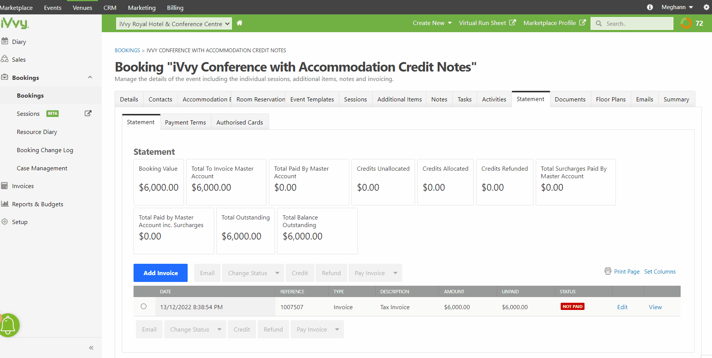712x358 pixels.
Task: Click the Reports & Budgets chart icon
Action: coord(5,204)
